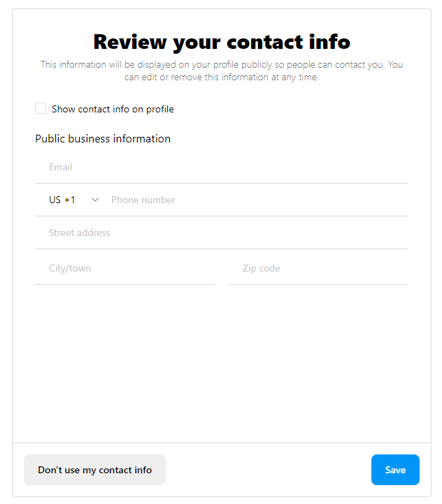The height and width of the screenshot is (504, 442).
Task: Click the blank space right of the Phone number placeholder
Action: pos(315,200)
